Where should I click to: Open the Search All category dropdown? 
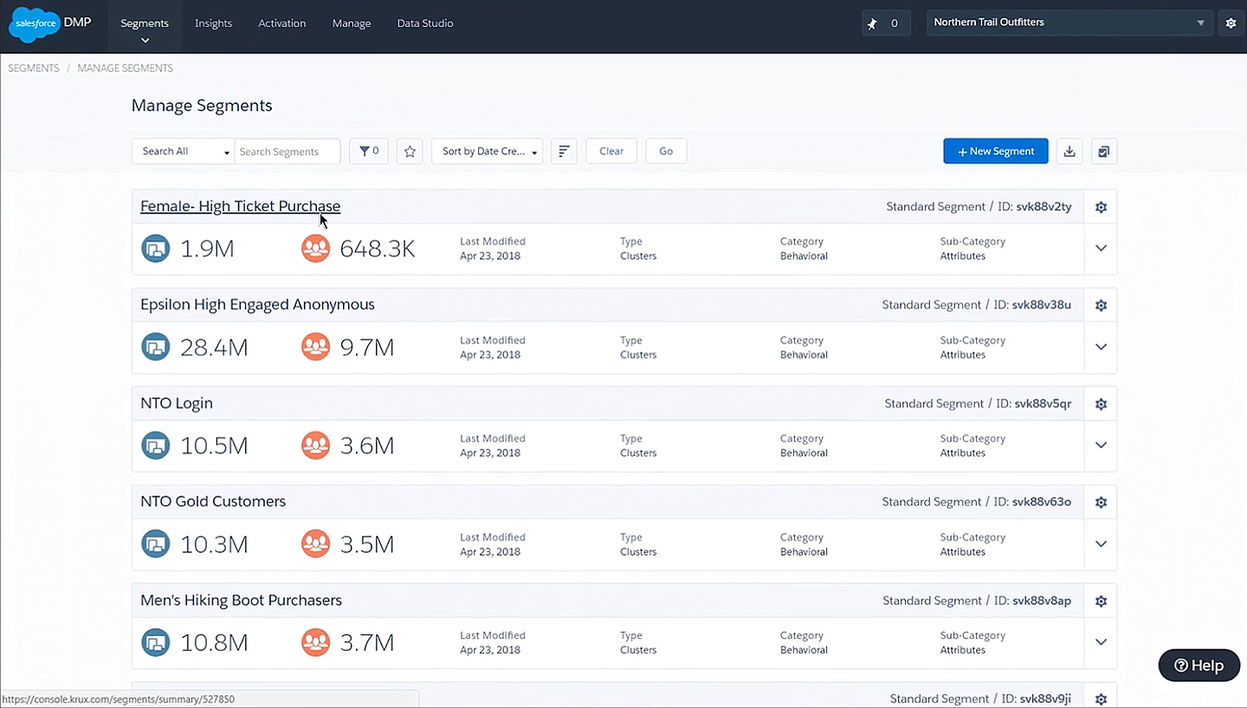click(x=182, y=151)
